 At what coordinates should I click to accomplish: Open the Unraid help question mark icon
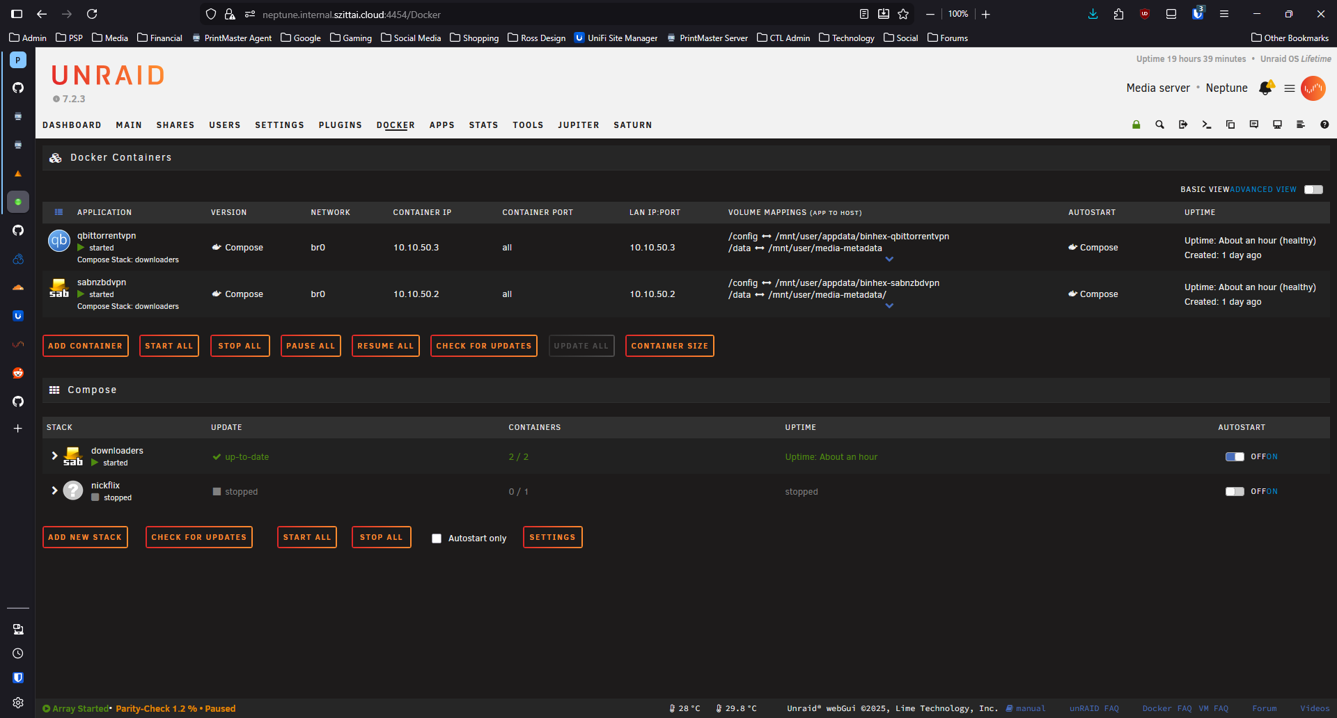(1324, 125)
